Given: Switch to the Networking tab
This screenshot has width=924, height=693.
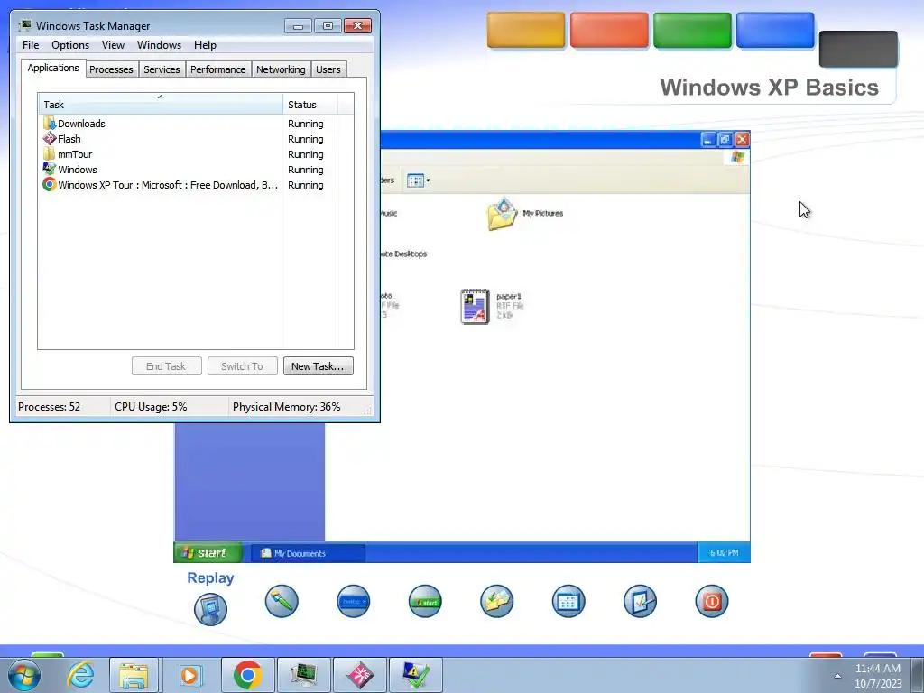Looking at the screenshot, I should (x=281, y=69).
